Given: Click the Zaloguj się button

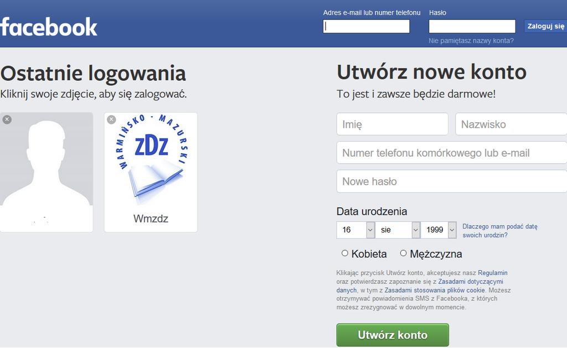Looking at the screenshot, I should (545, 26).
